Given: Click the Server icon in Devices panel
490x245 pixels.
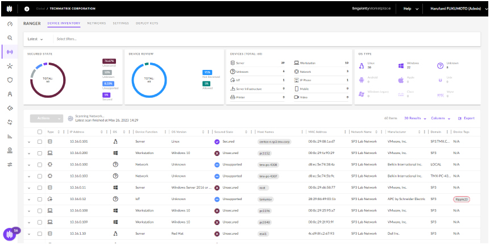Looking at the screenshot, I should pyautogui.click(x=232, y=63).
